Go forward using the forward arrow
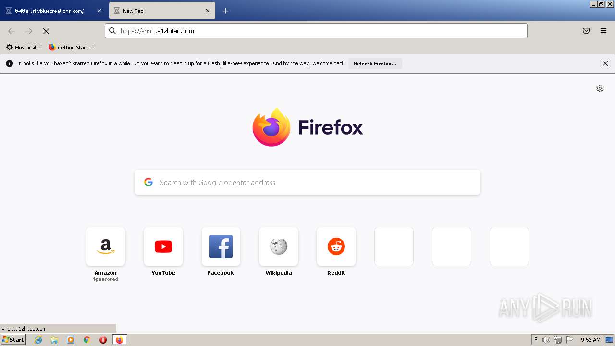615x346 pixels. tap(29, 31)
